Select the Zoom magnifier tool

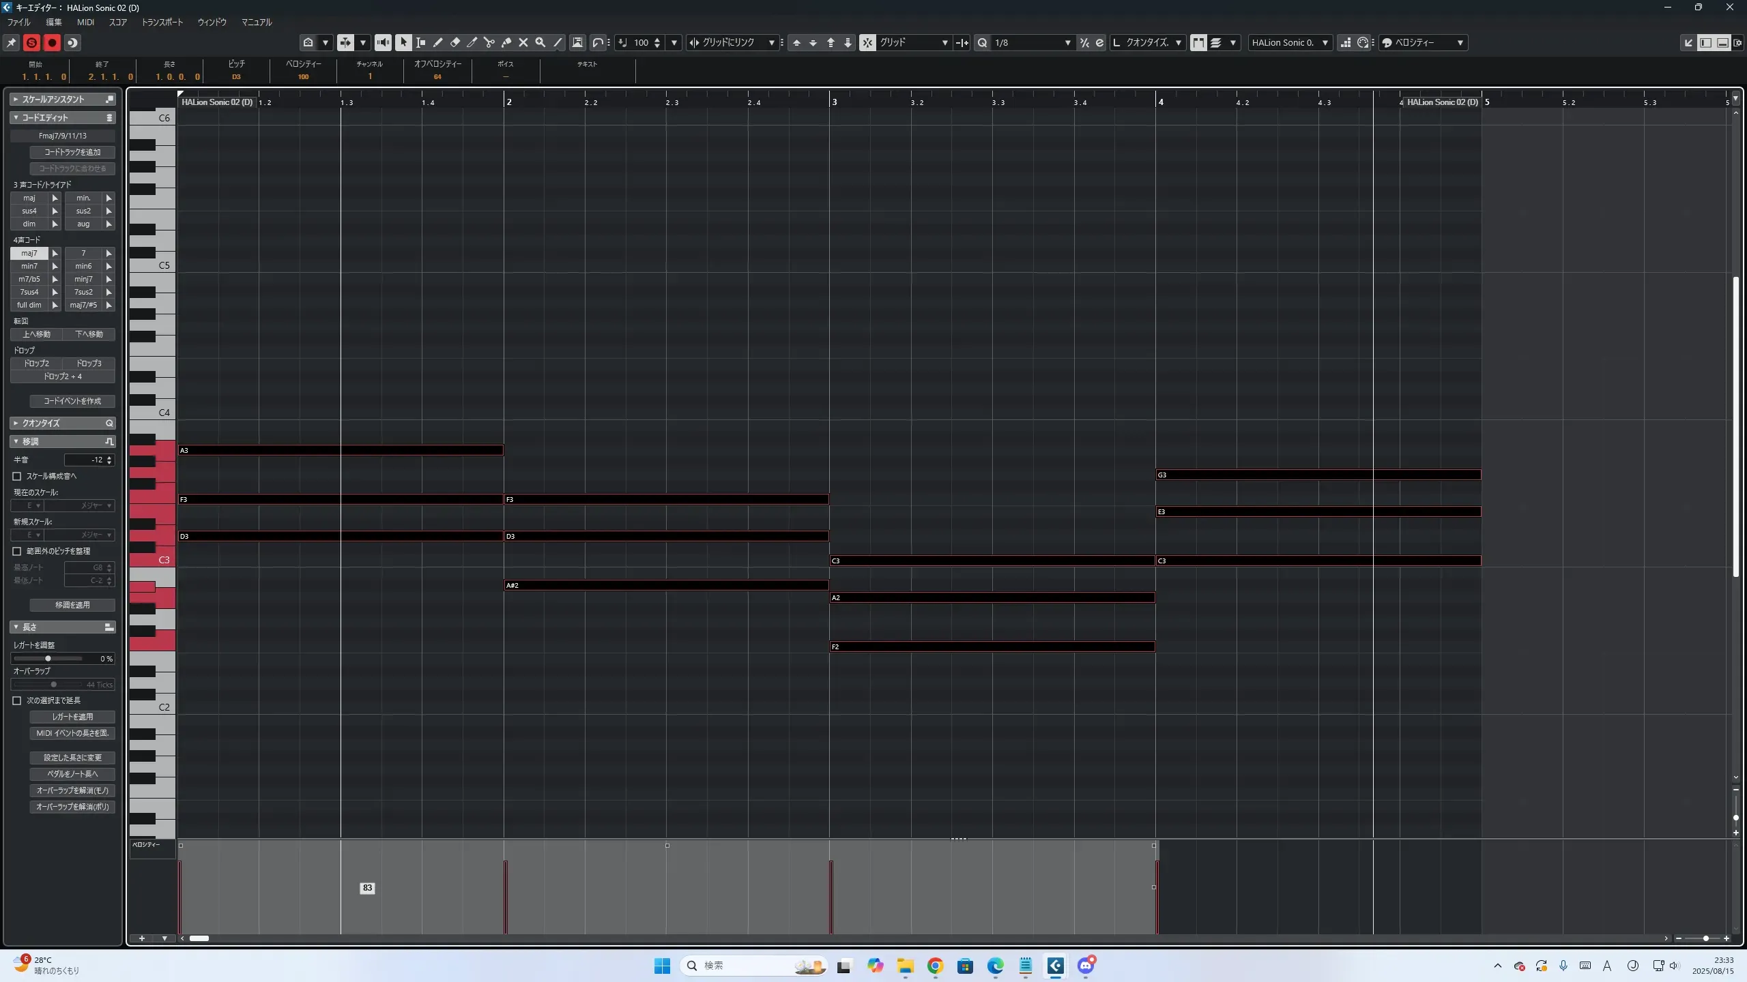[x=540, y=42]
